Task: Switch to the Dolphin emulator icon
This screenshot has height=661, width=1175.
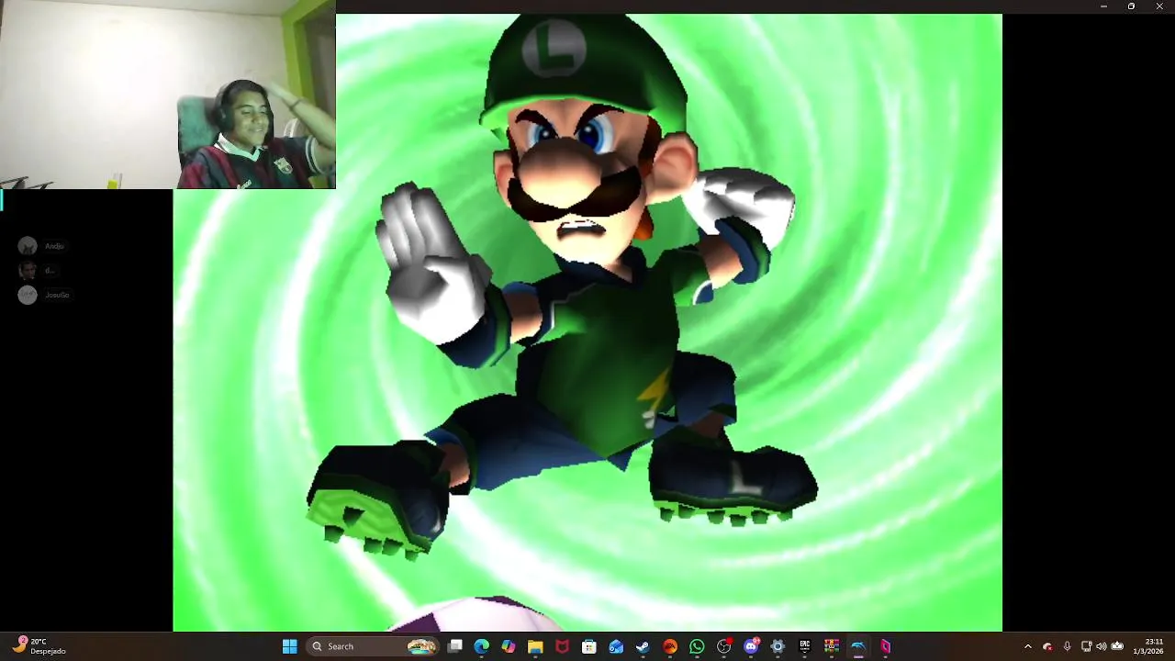Action: tap(858, 646)
